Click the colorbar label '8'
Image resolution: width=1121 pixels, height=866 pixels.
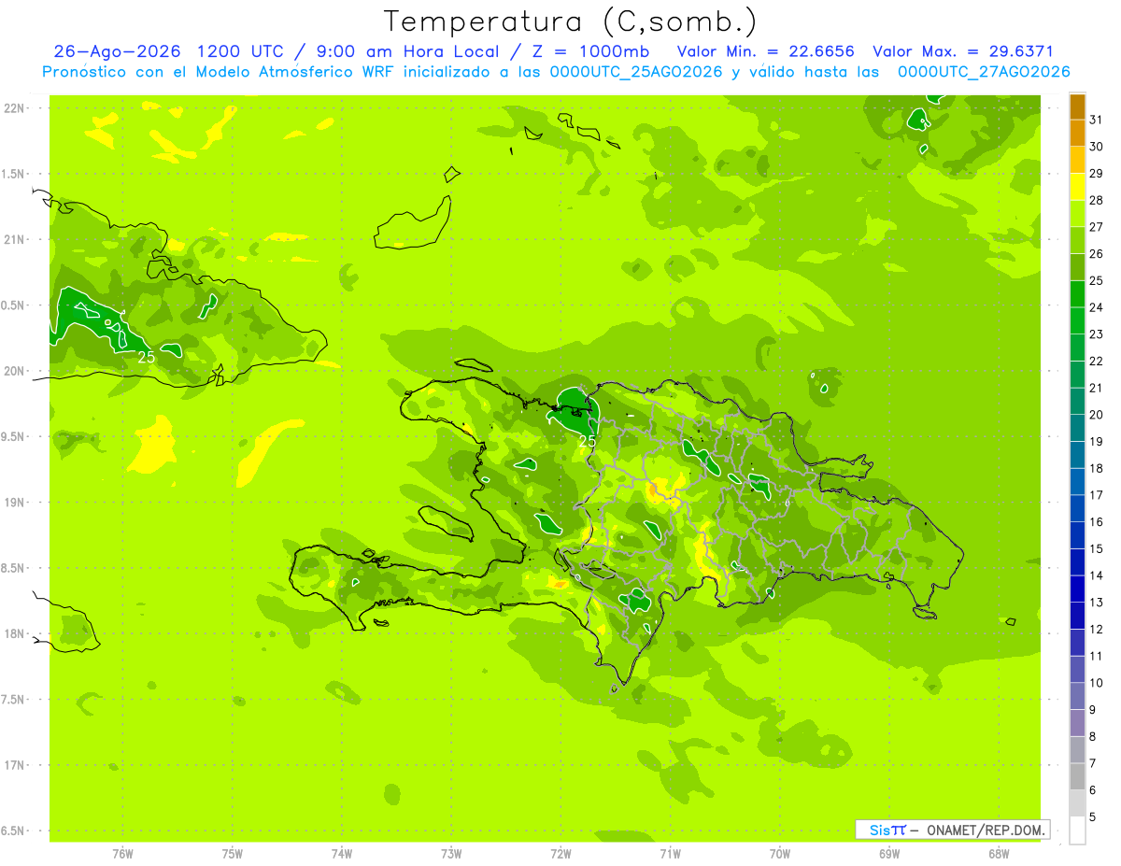coord(1093,736)
